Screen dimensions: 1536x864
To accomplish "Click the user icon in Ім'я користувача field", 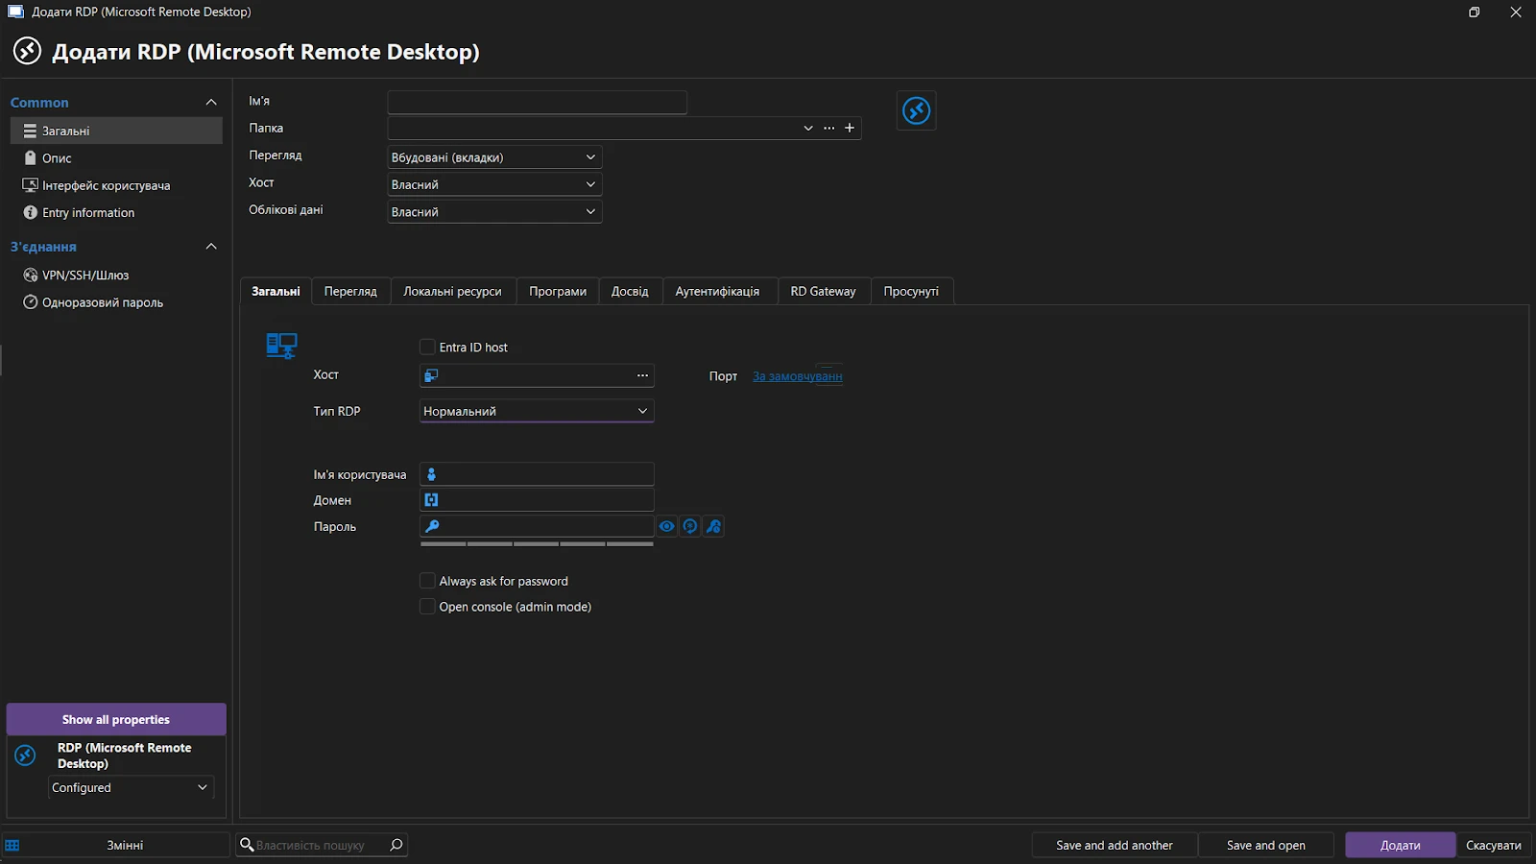I will click(x=430, y=473).
